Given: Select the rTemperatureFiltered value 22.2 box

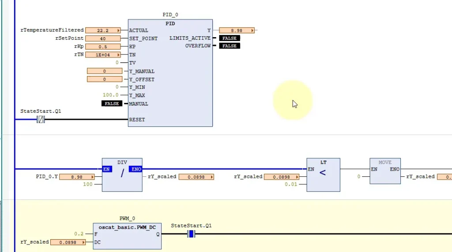Looking at the screenshot, I should pyautogui.click(x=103, y=31).
